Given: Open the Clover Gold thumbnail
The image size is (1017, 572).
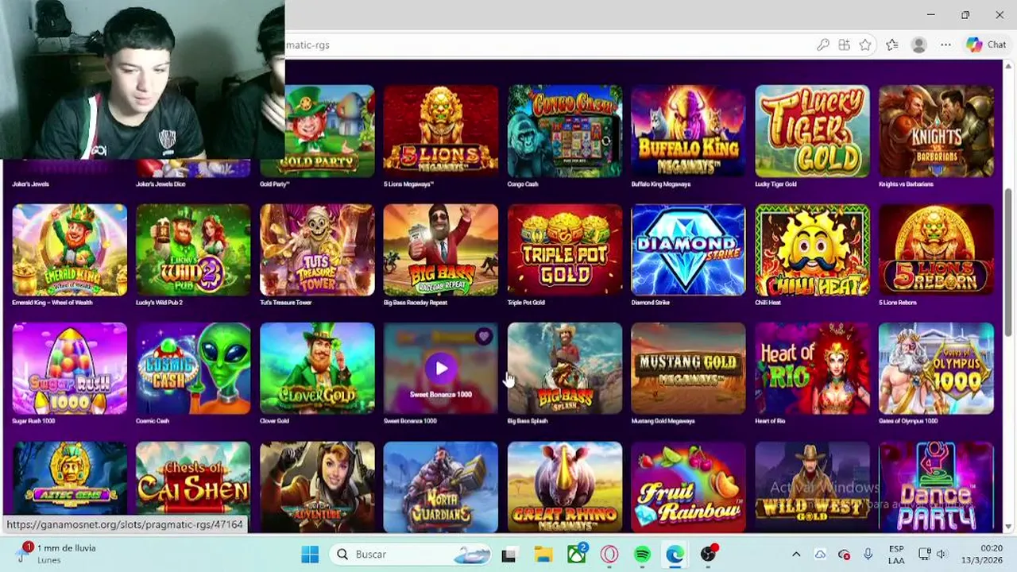Looking at the screenshot, I should coord(317,369).
